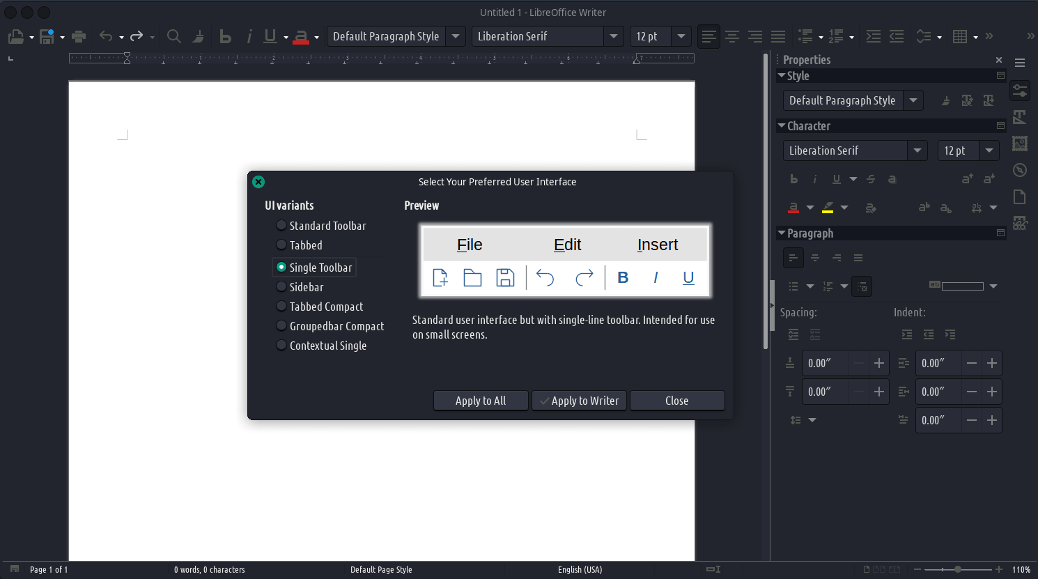Open font color dropdown arrow in toolbar
Screen dimensions: 1038x579
(316, 37)
